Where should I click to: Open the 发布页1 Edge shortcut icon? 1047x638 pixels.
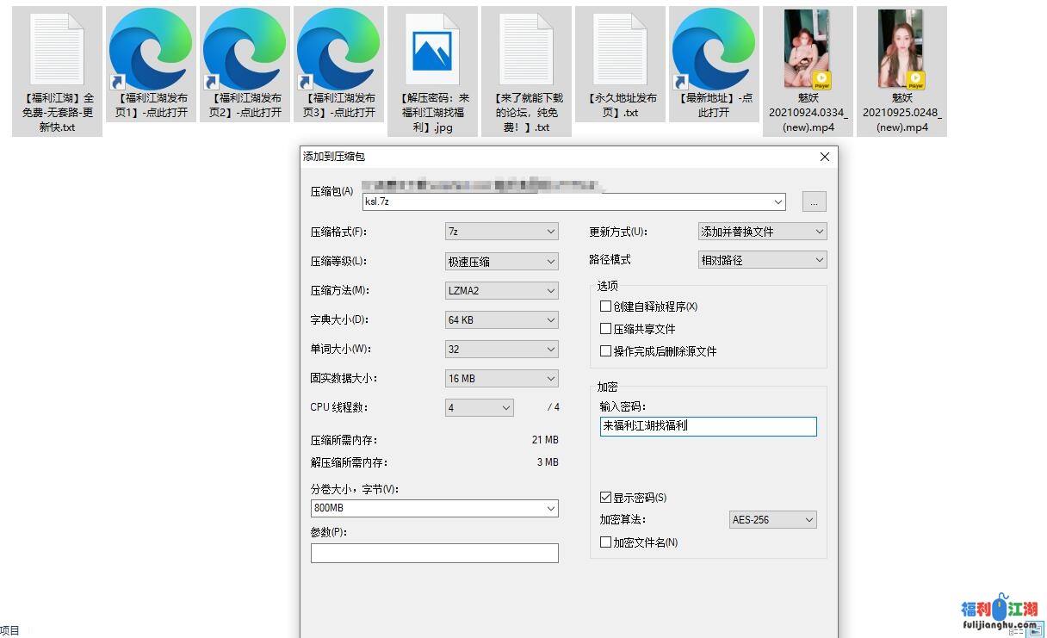(x=151, y=50)
